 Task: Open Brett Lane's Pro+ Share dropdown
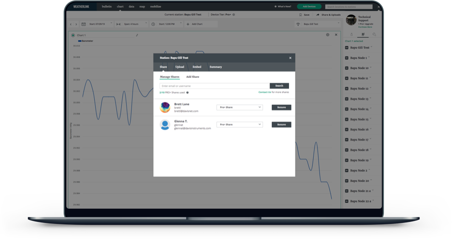pos(239,107)
